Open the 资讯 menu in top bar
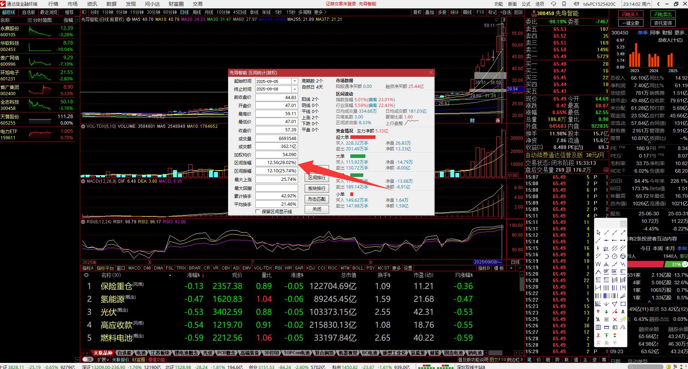Viewport: 688px width, 369px height. coord(92,4)
